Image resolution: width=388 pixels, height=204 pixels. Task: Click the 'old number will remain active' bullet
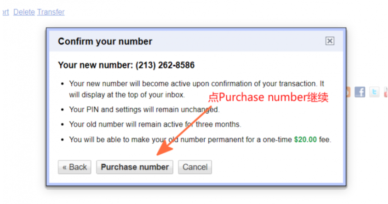click(155, 124)
